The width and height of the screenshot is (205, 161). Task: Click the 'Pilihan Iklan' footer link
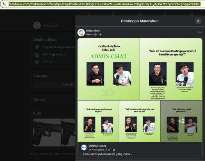pyautogui.click(x=68, y=154)
